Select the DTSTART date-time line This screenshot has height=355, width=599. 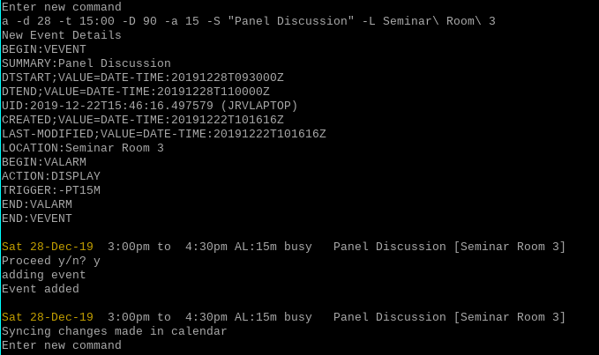(143, 78)
